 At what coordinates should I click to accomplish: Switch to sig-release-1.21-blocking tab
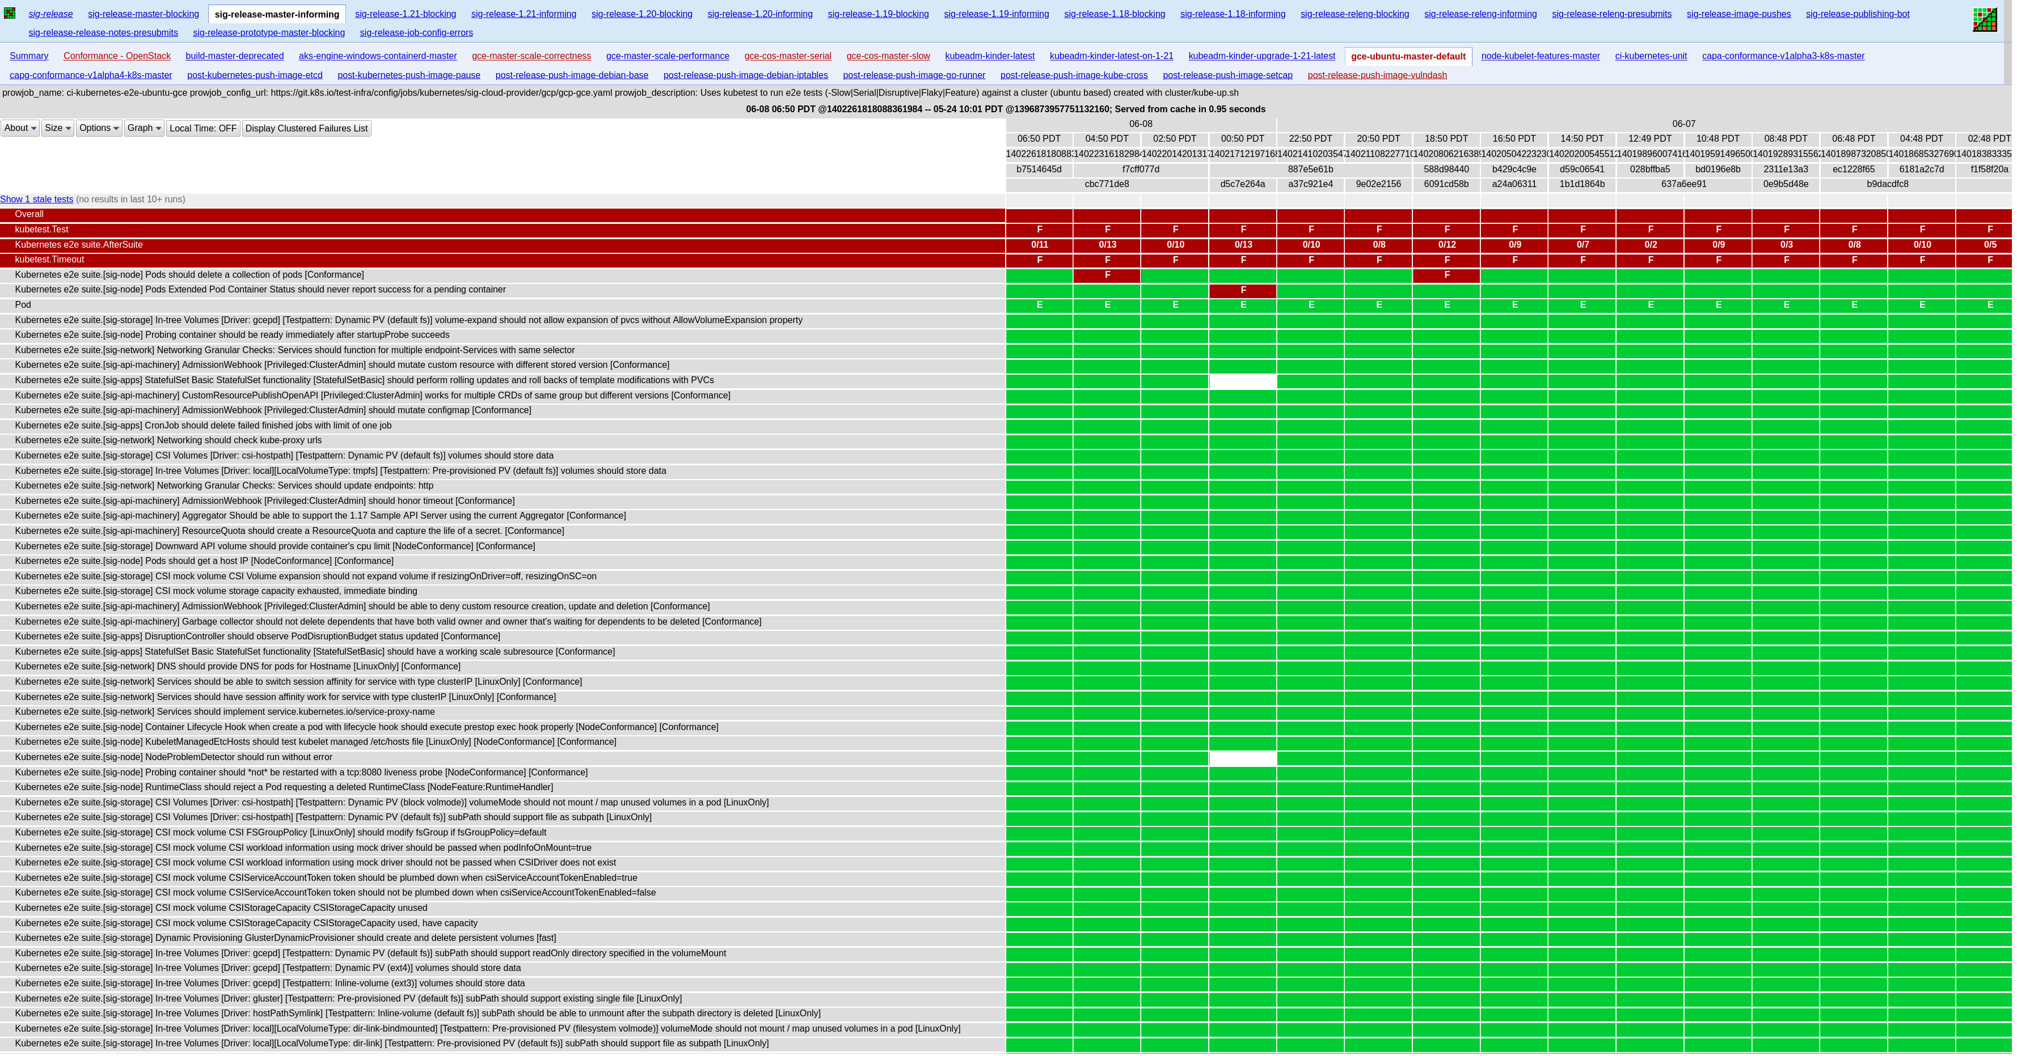[406, 14]
